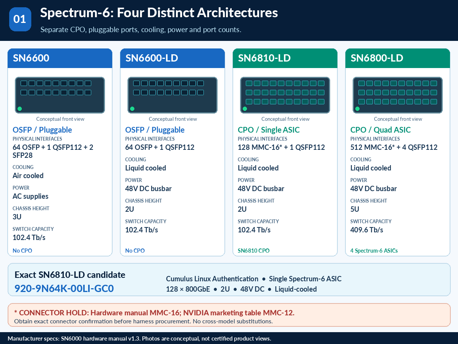Screen dimensions: 458x344
Task: Click '64 OSFP + 1 QSFP112' in SN6600-LD card
Action: (160, 148)
